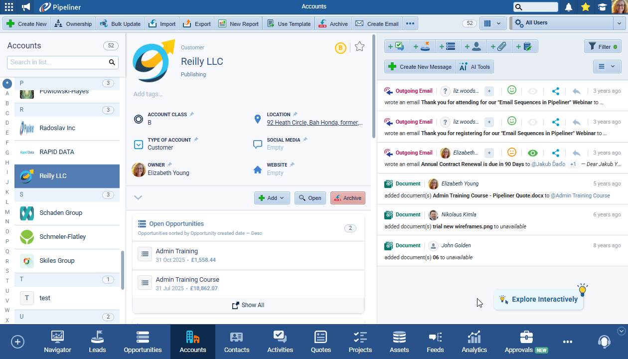The image size is (628, 359).
Task: Toggle the green eye on third email
Action: (533, 153)
